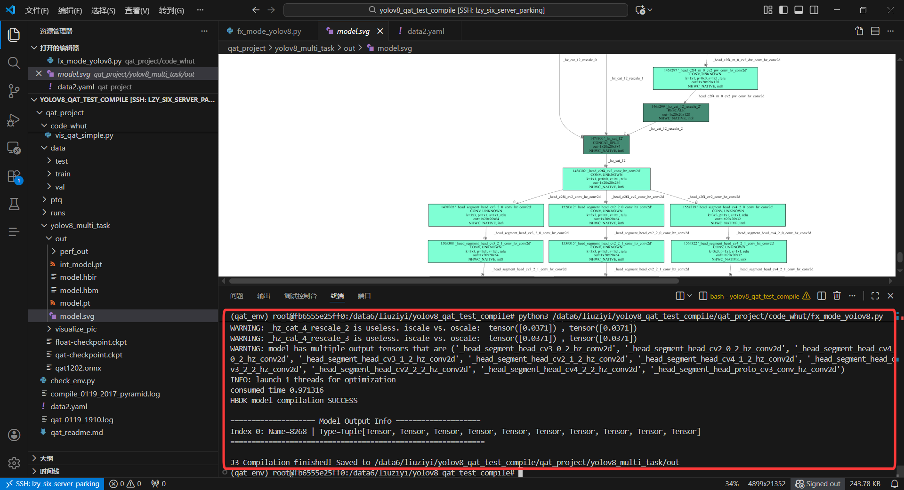Open the 查看(V) menu
904x490 pixels.
point(137,10)
